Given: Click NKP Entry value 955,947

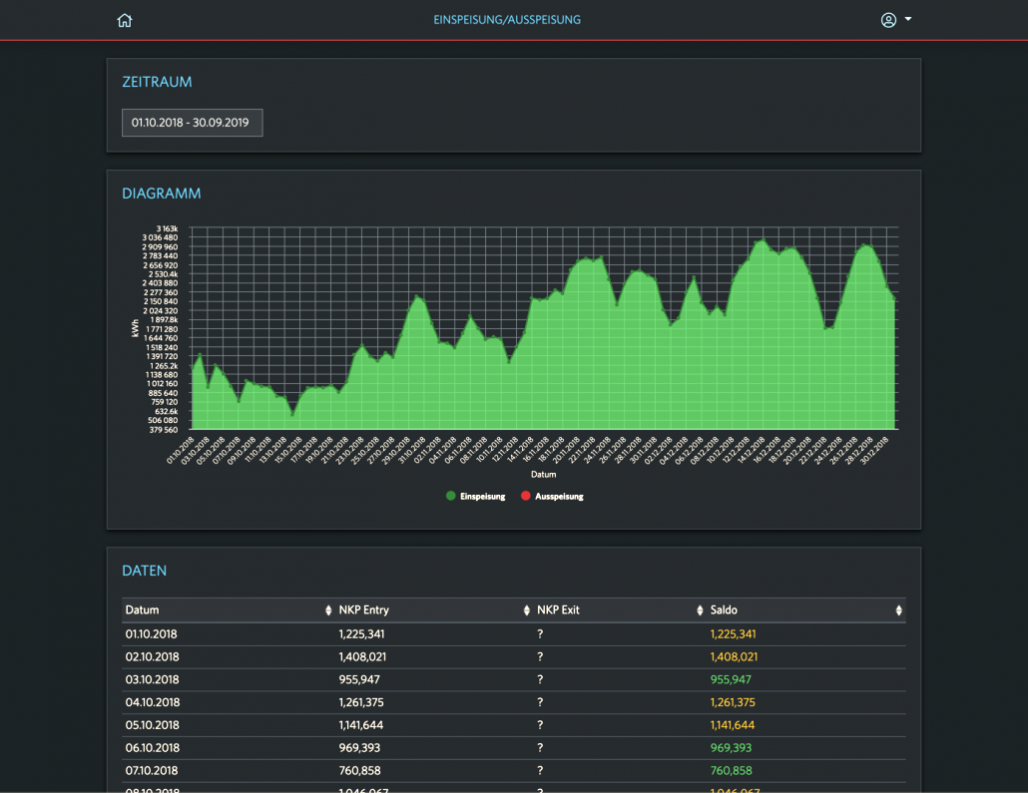Looking at the screenshot, I should tap(359, 679).
